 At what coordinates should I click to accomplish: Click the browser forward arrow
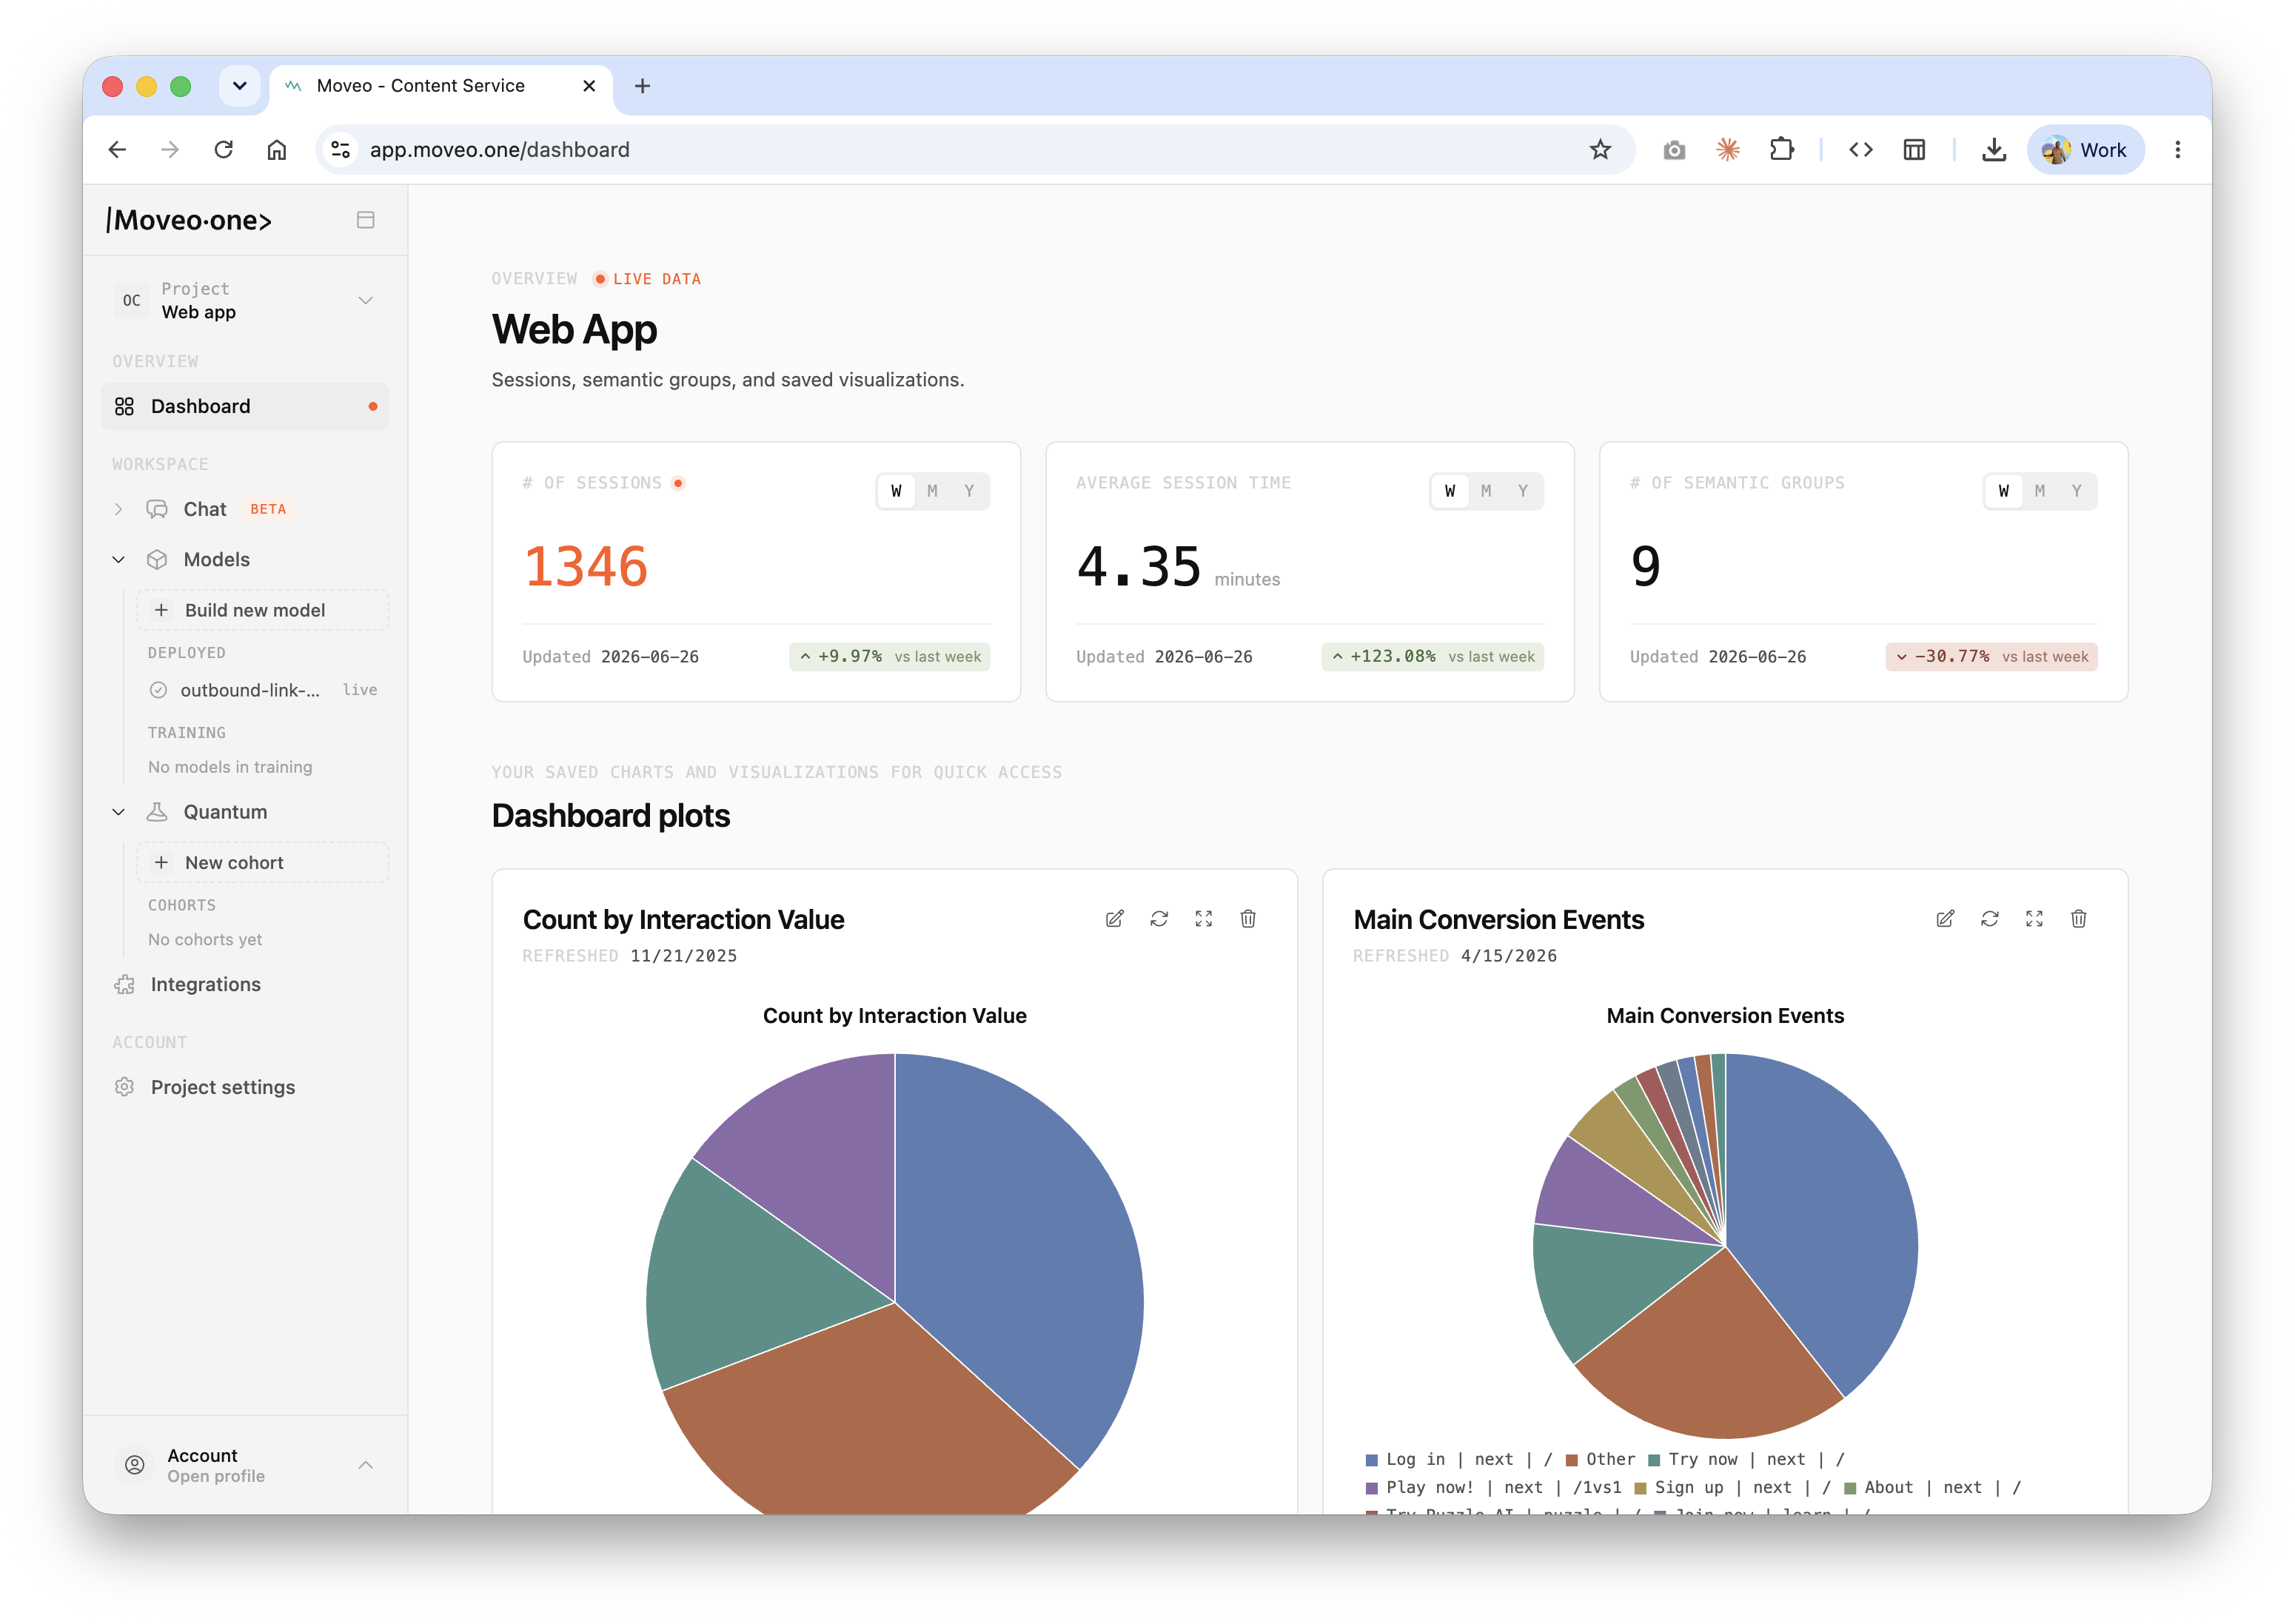[170, 150]
